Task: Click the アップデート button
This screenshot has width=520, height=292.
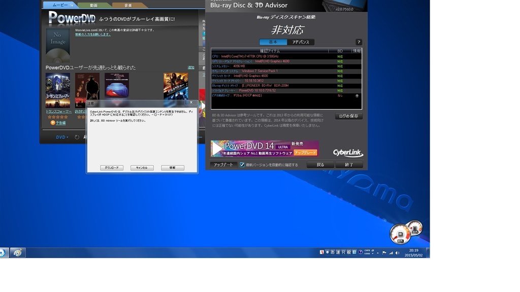Action: [x=223, y=165]
